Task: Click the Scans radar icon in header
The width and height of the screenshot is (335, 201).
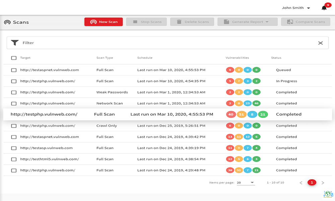Action: (7, 22)
